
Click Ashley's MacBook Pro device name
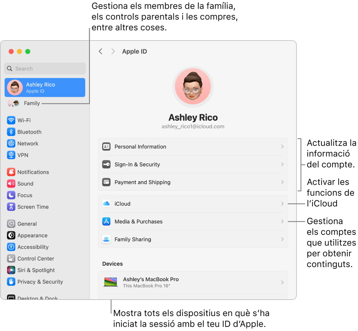151,279
